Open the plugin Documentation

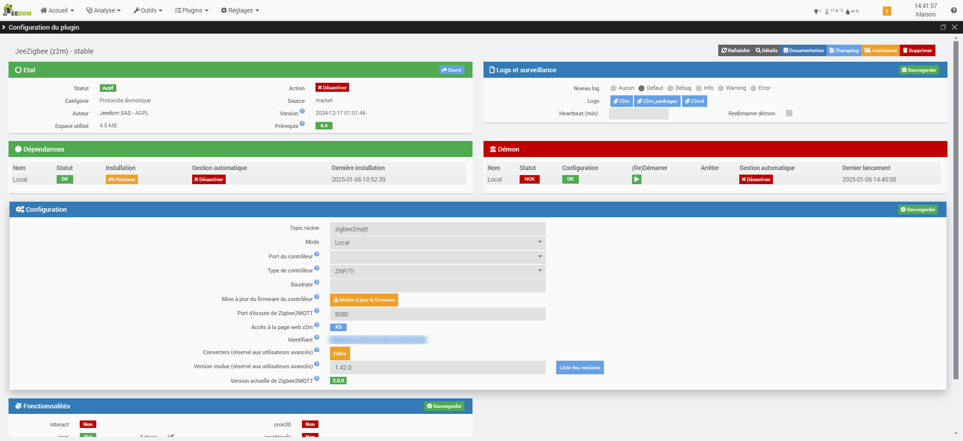804,50
